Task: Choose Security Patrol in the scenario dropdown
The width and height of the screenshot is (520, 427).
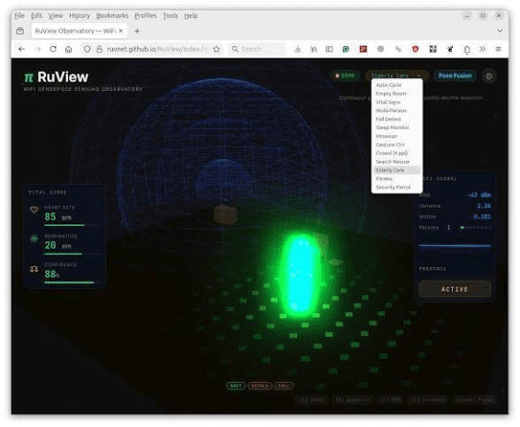Action: 393,187
